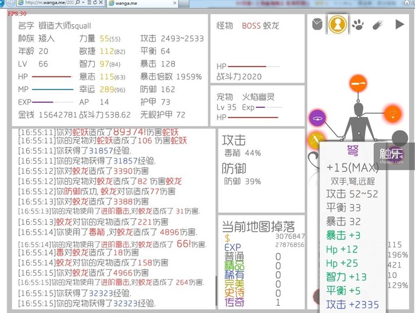Click the m.wanga.me URL field
The height and width of the screenshot is (313, 415).
(49, 2)
